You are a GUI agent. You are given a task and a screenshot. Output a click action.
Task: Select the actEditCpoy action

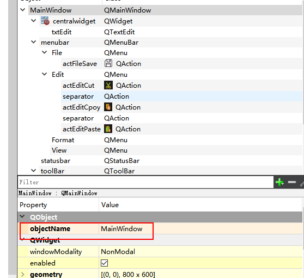(81, 107)
